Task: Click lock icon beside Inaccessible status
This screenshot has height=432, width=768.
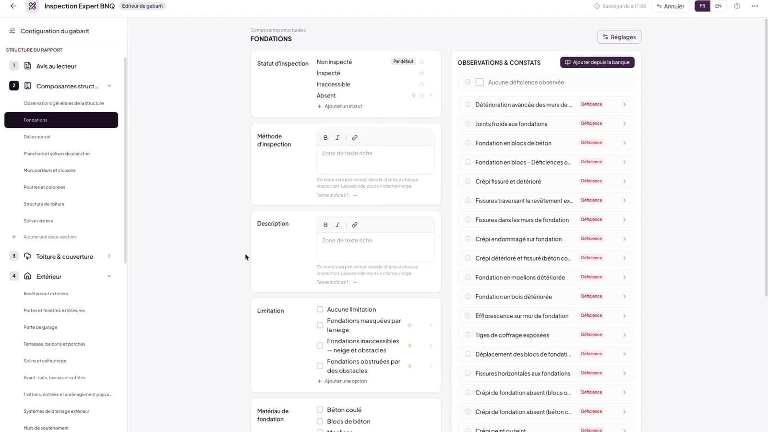Action: [421, 84]
